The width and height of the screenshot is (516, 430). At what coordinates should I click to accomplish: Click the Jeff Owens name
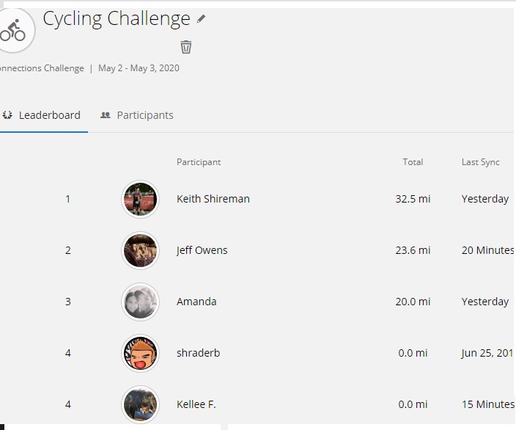point(202,250)
